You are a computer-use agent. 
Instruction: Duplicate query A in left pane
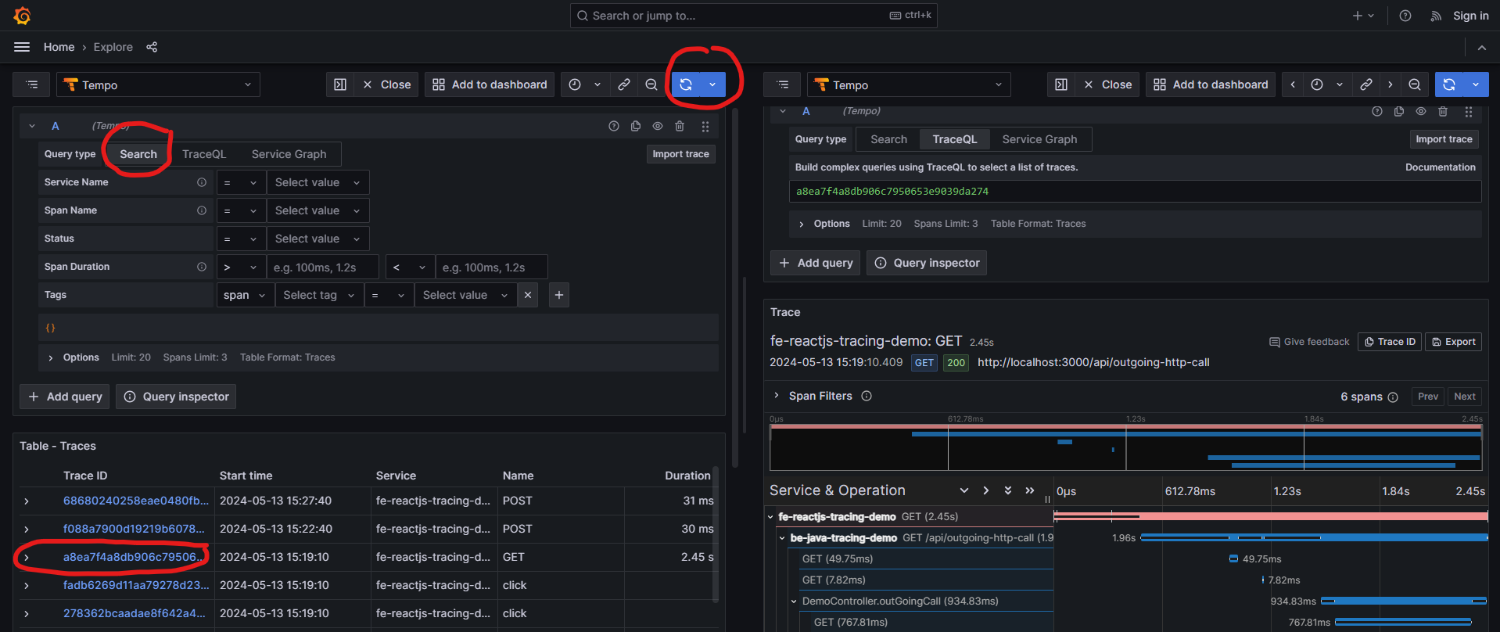636,126
